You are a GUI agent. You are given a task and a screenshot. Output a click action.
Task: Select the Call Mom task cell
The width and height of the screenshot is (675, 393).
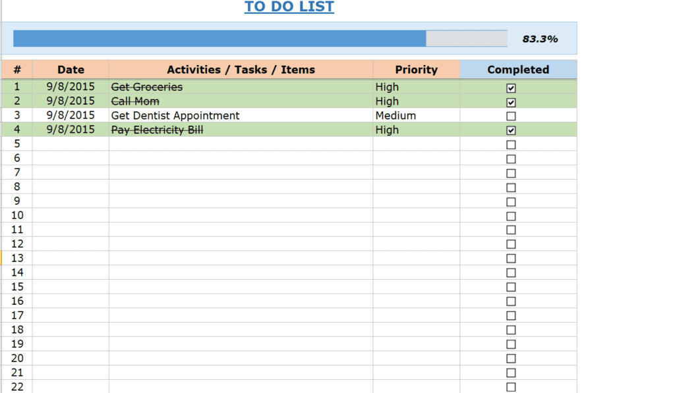coord(241,101)
